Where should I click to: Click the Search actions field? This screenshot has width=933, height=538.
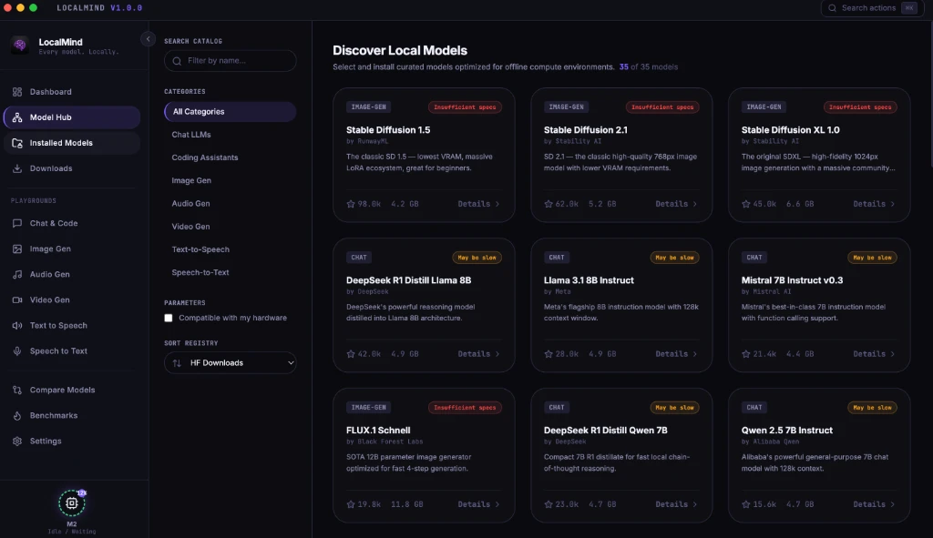click(872, 7)
